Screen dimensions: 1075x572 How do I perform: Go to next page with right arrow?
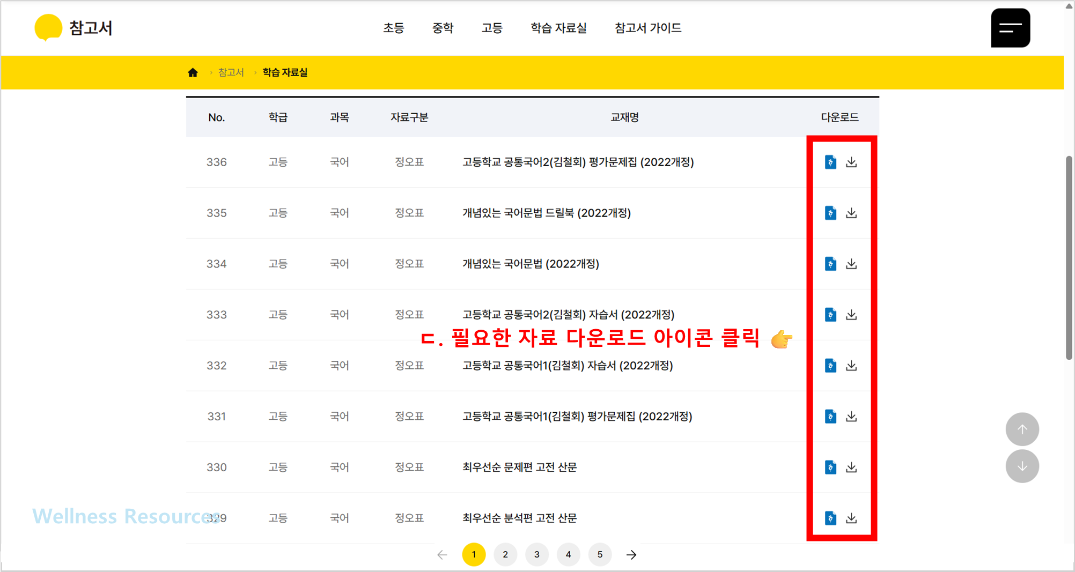pyautogui.click(x=631, y=555)
